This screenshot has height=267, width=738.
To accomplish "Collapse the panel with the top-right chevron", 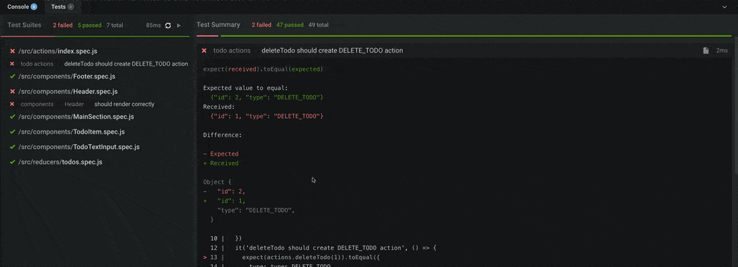I will [724, 7].
